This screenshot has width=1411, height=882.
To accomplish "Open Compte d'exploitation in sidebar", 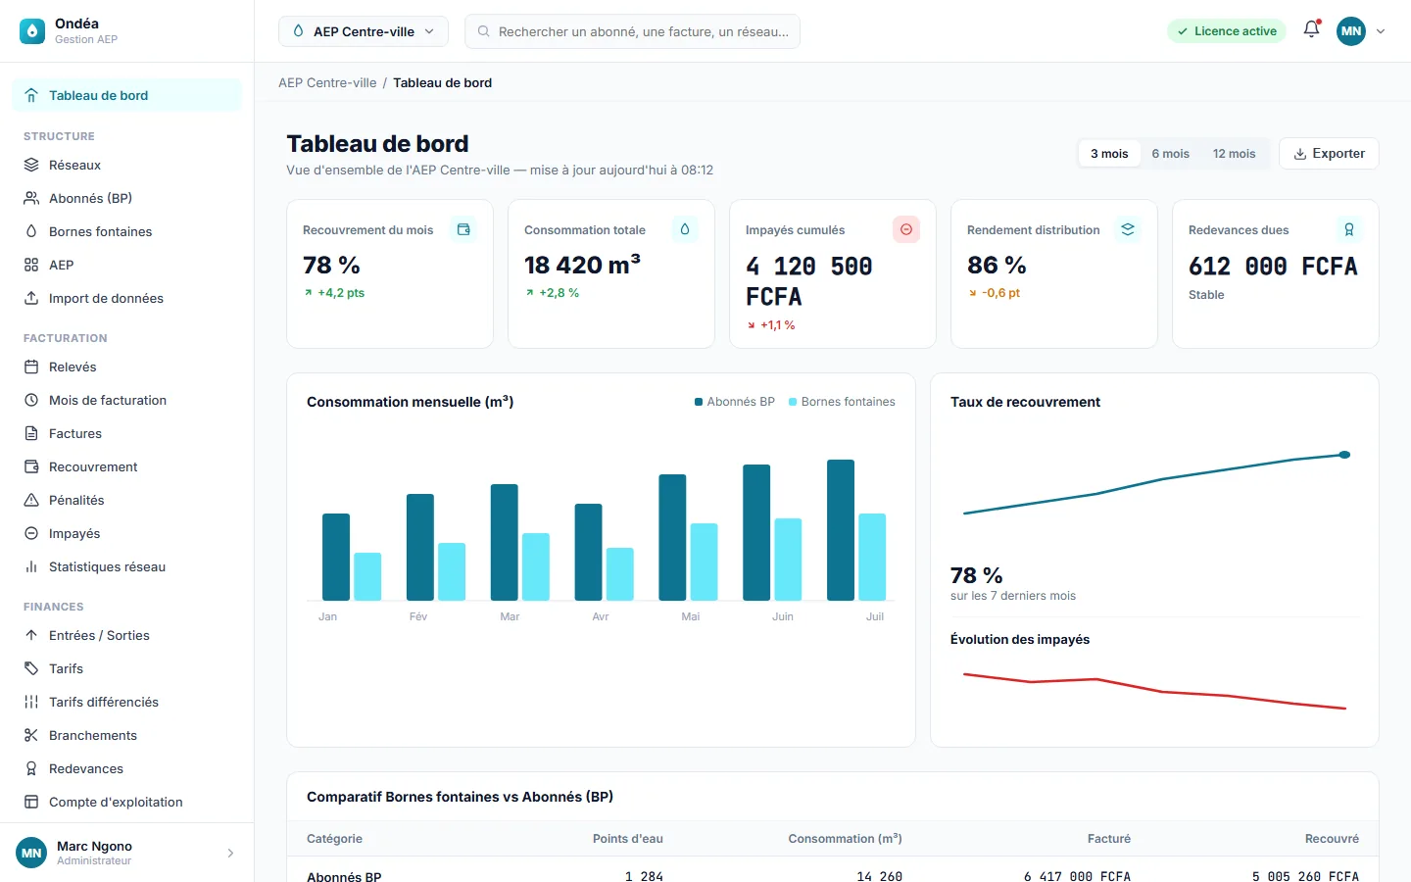I will [x=126, y=802].
